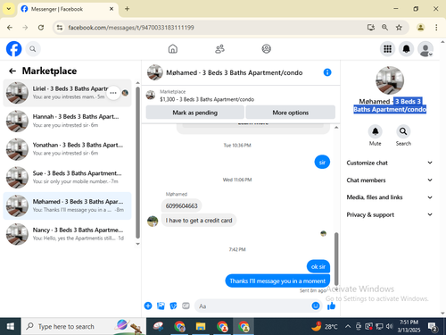
Task: Open the Facebook search magnifier
Action: (33, 49)
